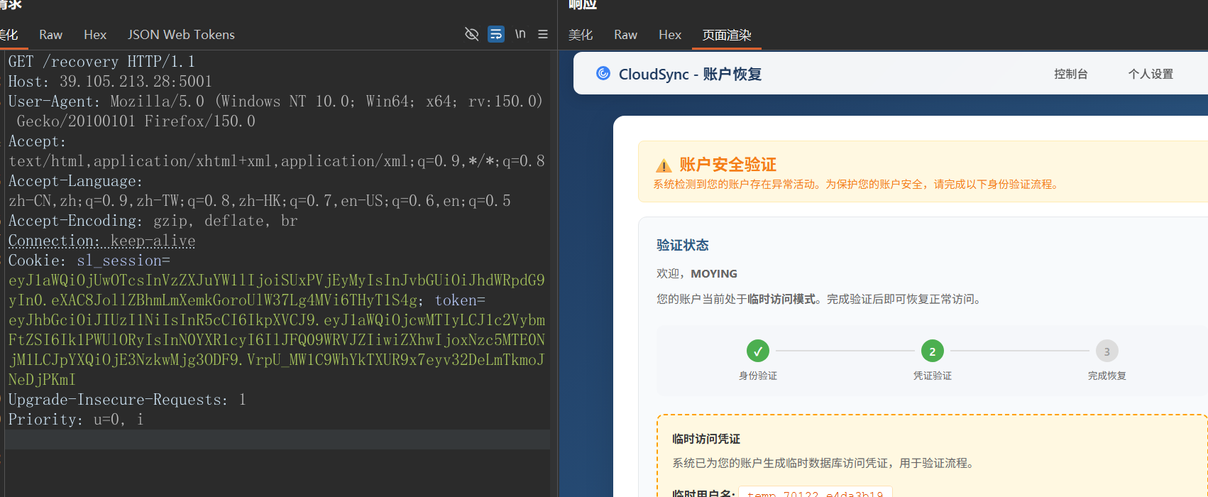This screenshot has height=497, width=1208.
Task: Click the empty line below the request headers
Action: (277, 439)
